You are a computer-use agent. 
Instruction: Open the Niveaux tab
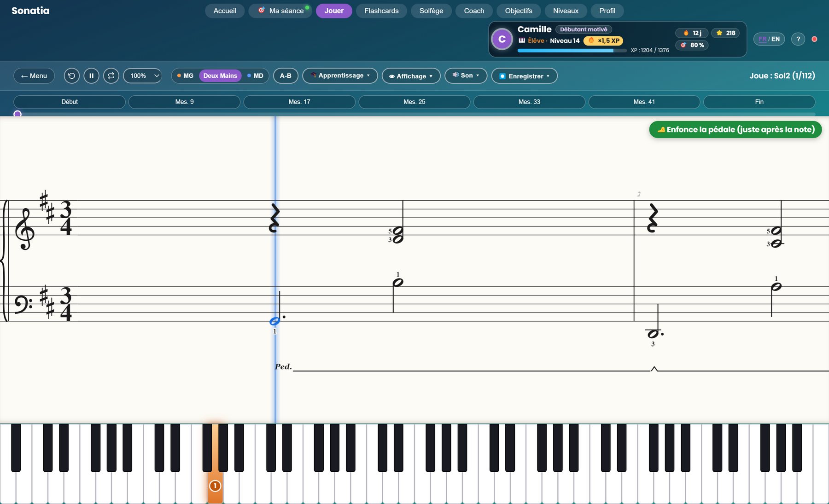(566, 11)
